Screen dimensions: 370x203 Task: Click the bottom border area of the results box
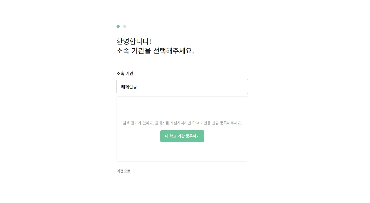point(182,161)
